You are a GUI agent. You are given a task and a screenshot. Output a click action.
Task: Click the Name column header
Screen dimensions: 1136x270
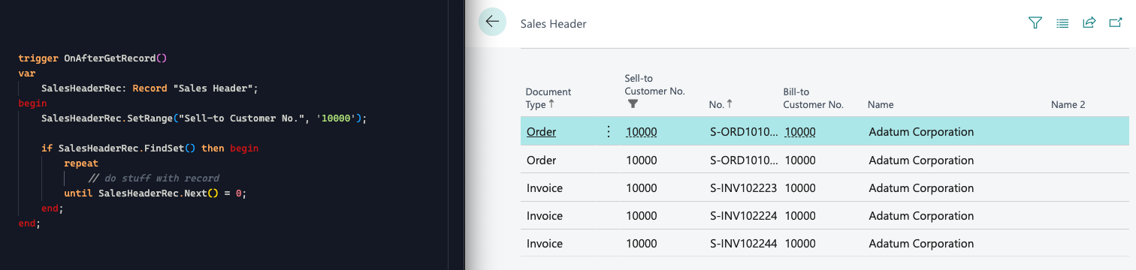(881, 105)
